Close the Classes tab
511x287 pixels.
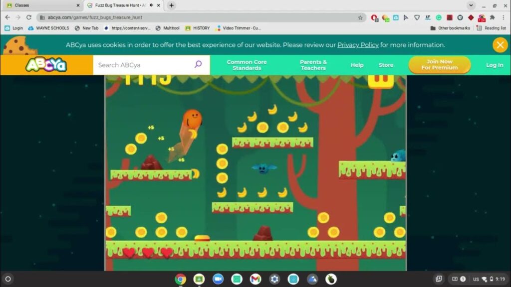point(78,5)
